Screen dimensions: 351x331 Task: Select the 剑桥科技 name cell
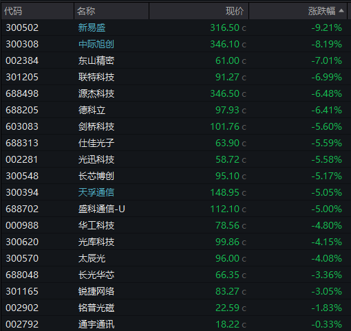pos(96,126)
